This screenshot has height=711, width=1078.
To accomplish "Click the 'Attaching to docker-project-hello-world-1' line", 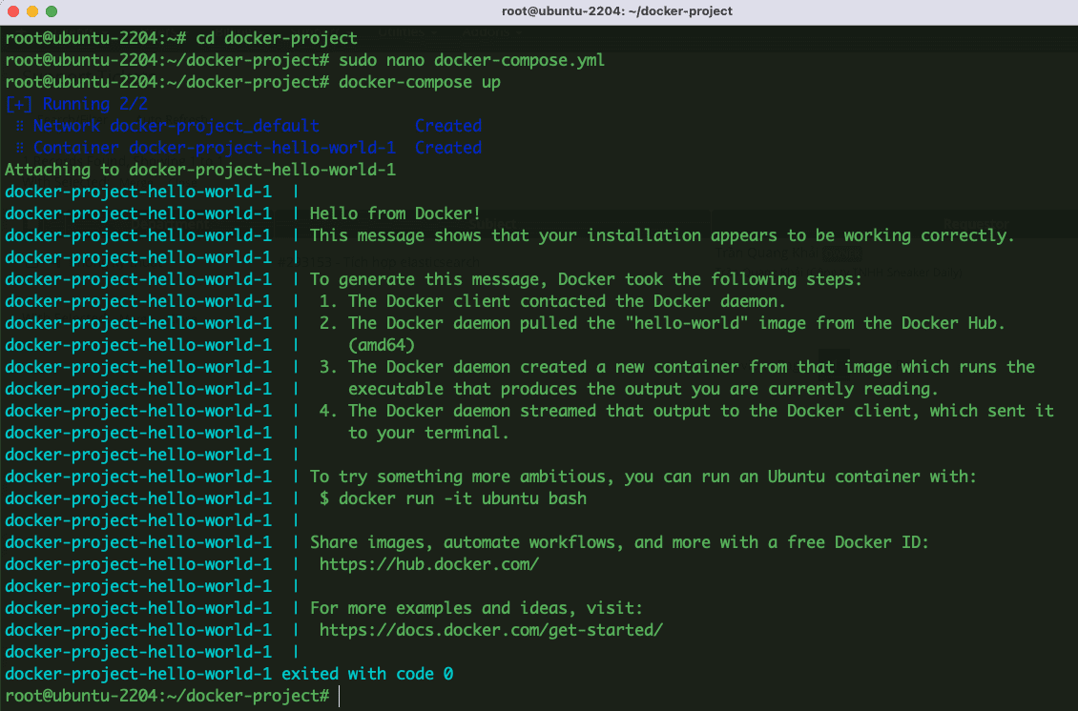I will click(199, 170).
